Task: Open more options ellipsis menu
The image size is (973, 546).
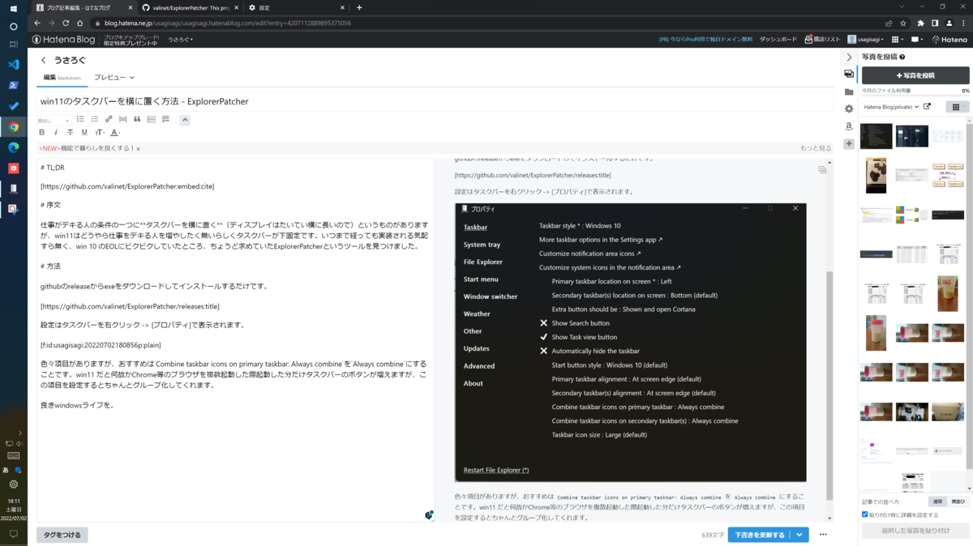Action: pos(824,535)
